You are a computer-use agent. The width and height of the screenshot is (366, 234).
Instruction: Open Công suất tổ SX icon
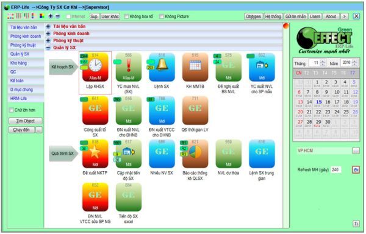click(95, 110)
